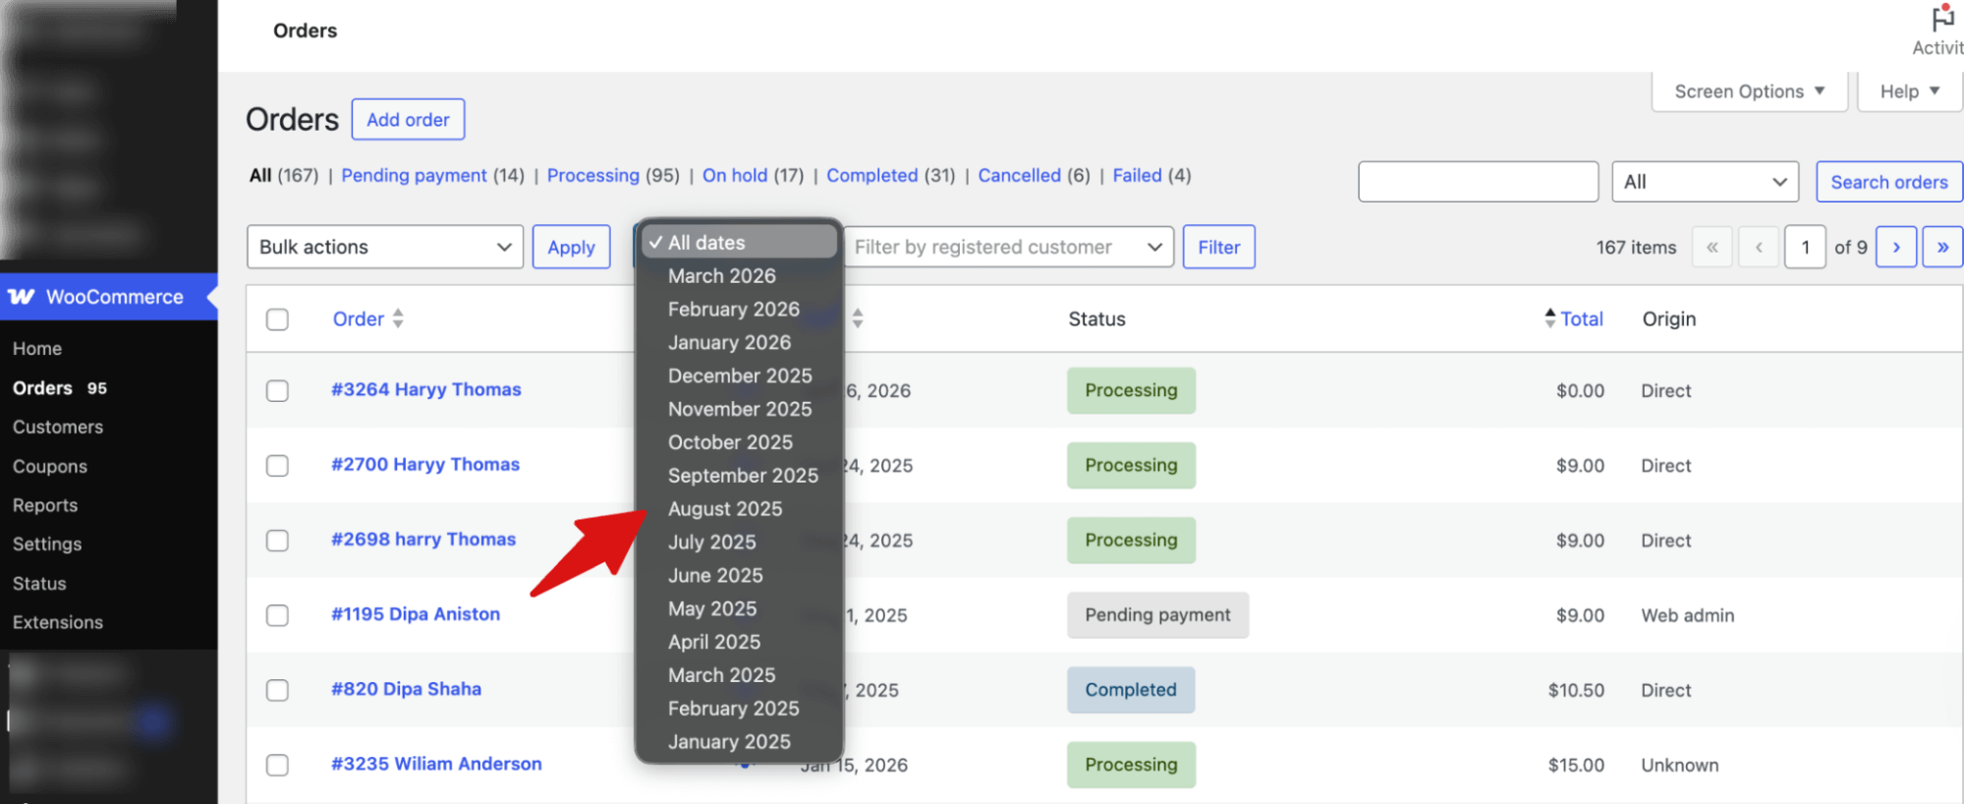Pick July 2025 from the list
Screen dimensions: 1964x804
point(711,542)
